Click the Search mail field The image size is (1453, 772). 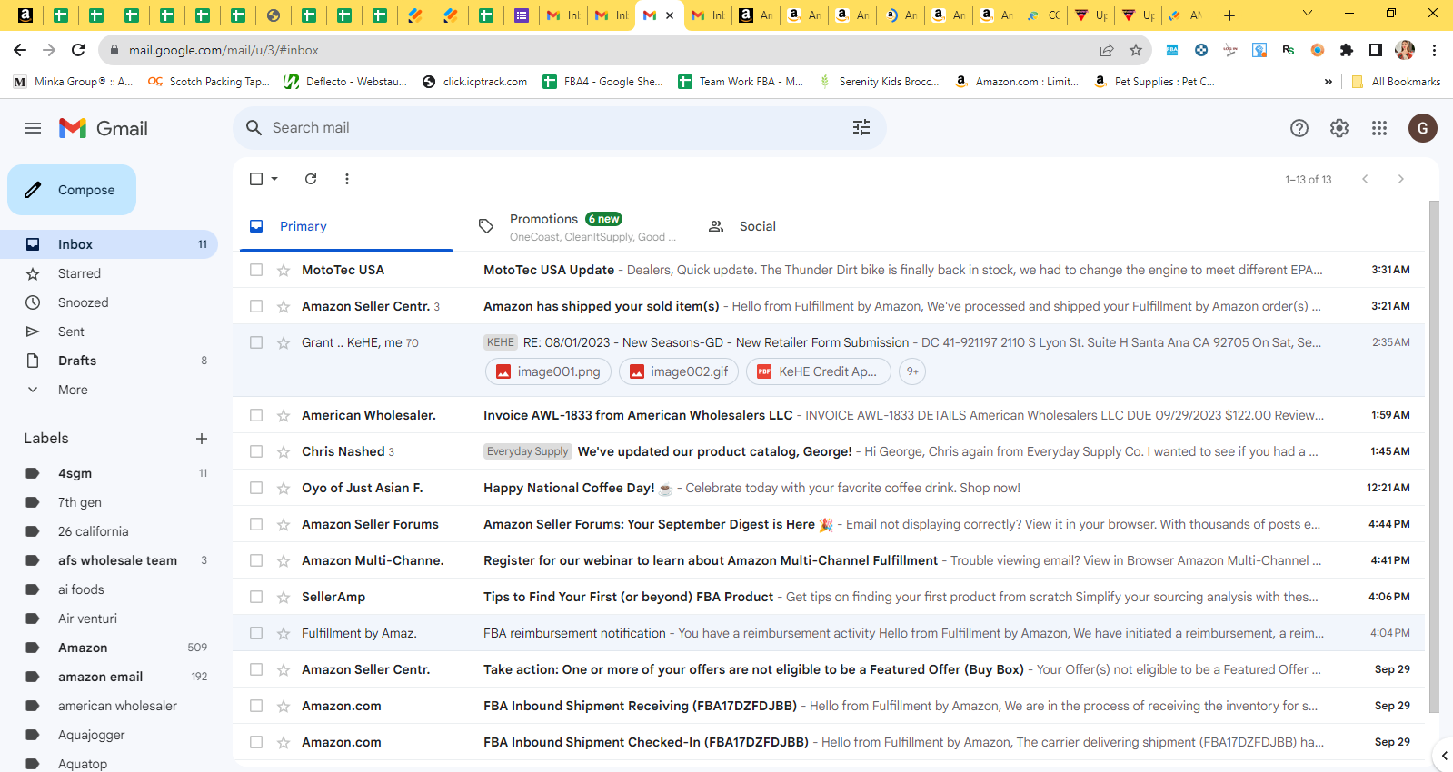click(x=559, y=128)
